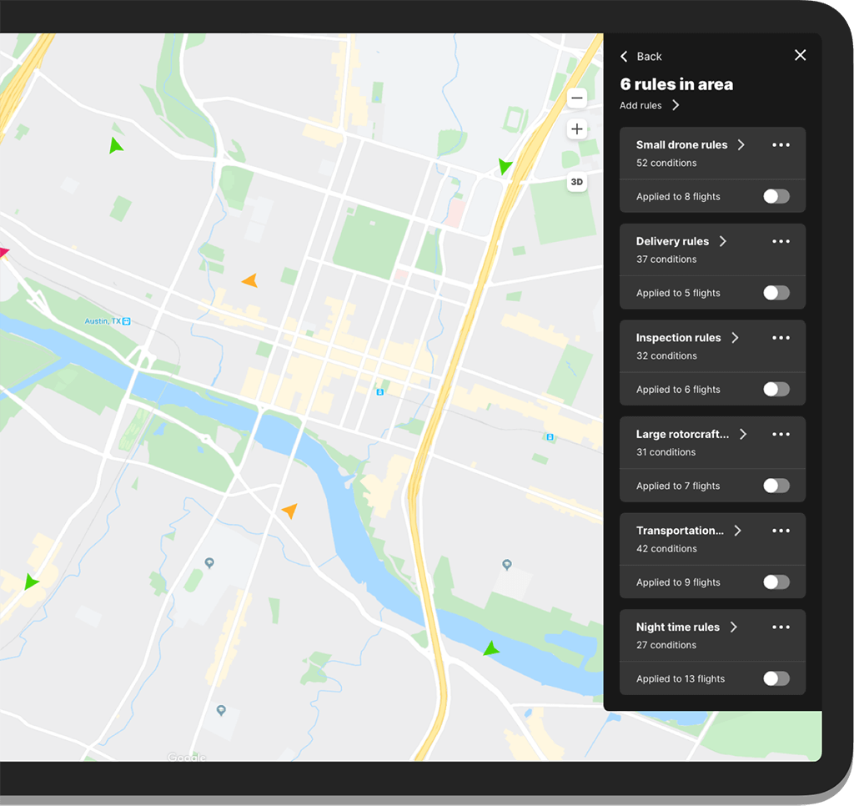The image size is (854, 806).
Task: Turn on Transportation rules switch
Action: (776, 582)
